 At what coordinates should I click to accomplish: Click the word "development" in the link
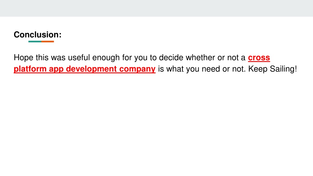tap(91, 69)
